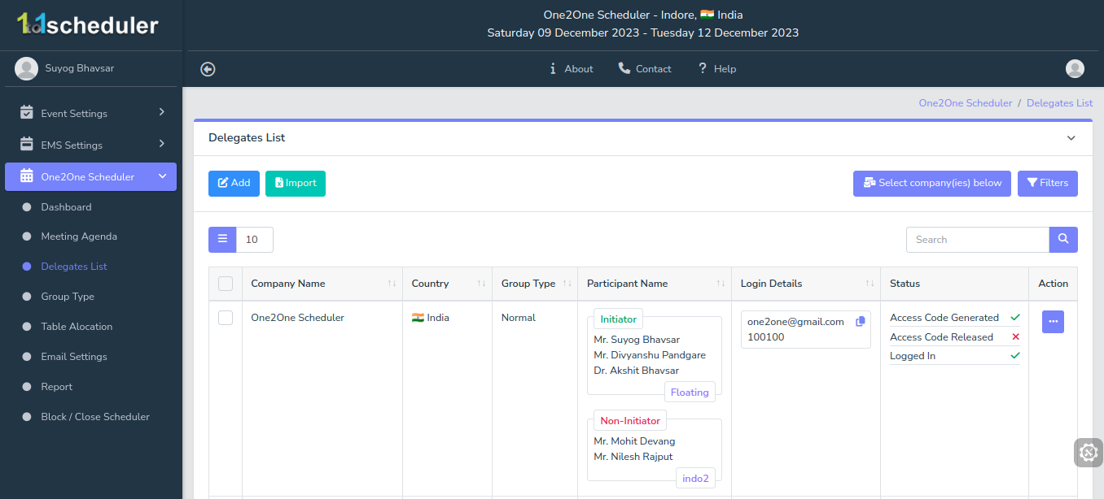Check the One2One Scheduler row checkbox
Image resolution: width=1104 pixels, height=499 pixels.
226,318
